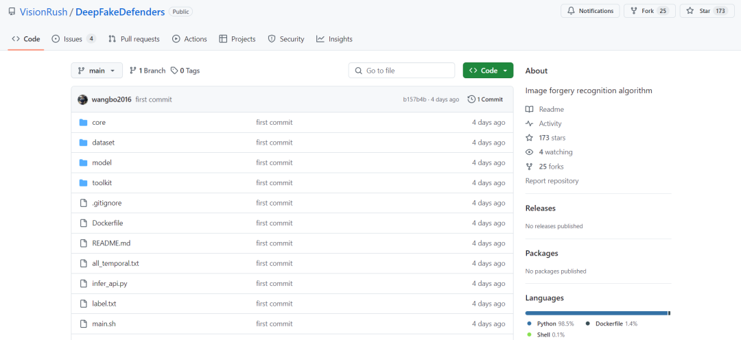This screenshot has width=741, height=340.
Task: Open the README.md file
Action: click(x=112, y=243)
